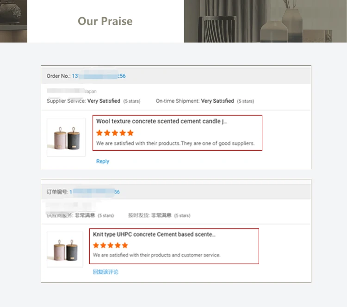This screenshot has width=347, height=307.
Task: Click the Reply link under first review
Action: pyautogui.click(x=103, y=161)
